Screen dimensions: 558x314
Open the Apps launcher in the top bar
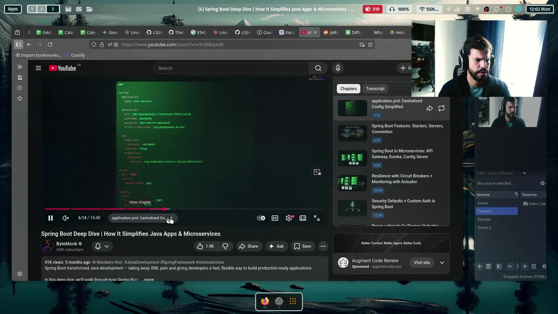click(13, 9)
